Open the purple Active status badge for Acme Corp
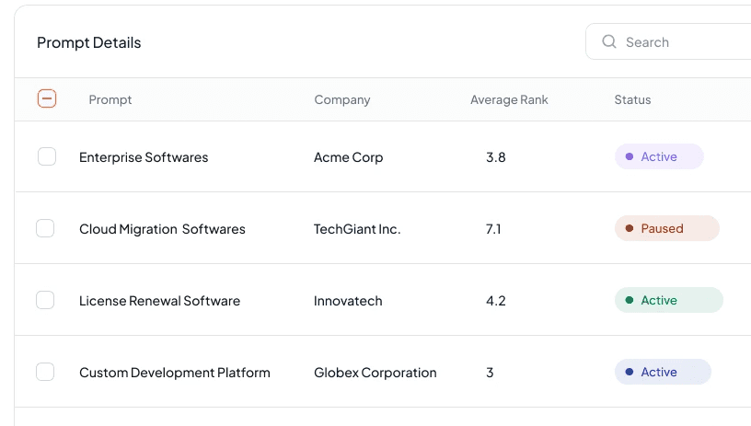The width and height of the screenshot is (751, 426). tap(659, 156)
